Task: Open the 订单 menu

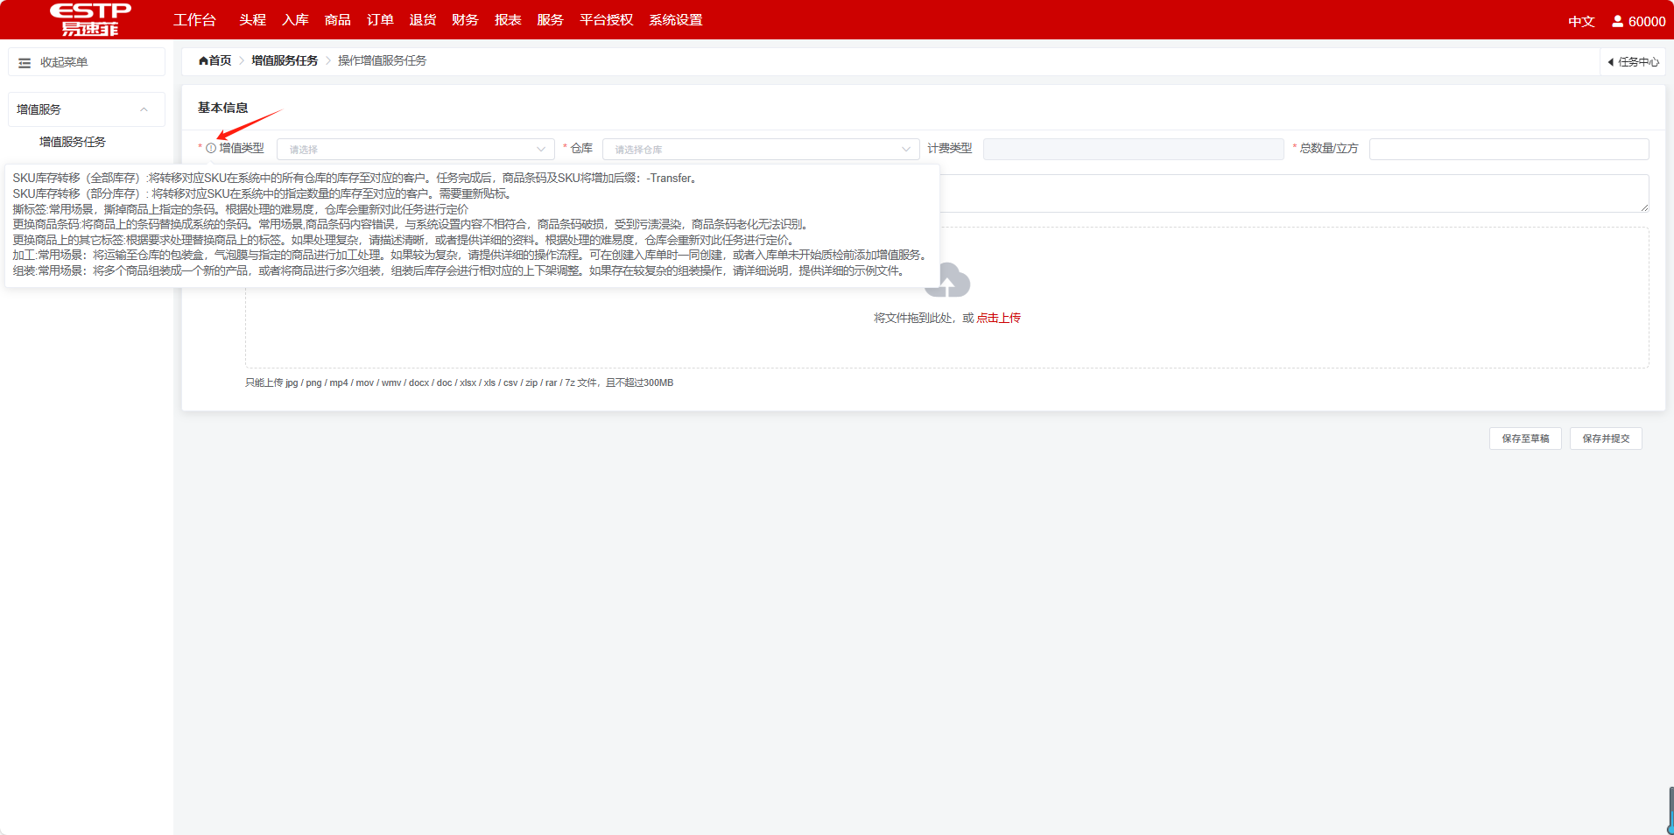Action: click(380, 20)
